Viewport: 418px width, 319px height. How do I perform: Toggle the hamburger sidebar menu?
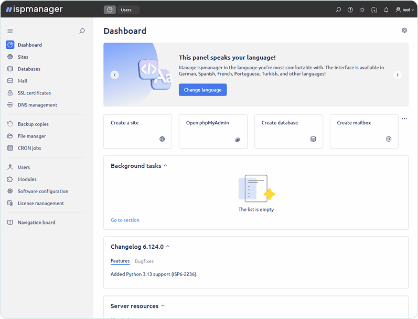point(10,31)
